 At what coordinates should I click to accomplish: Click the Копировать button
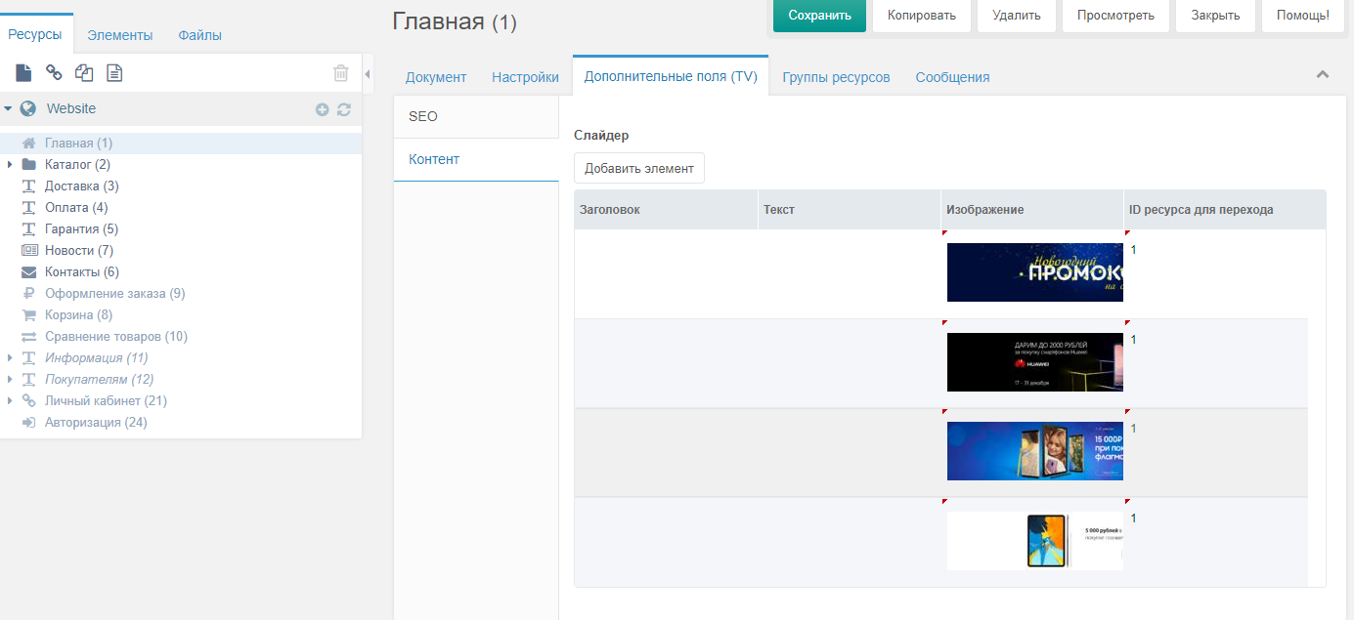point(922,16)
